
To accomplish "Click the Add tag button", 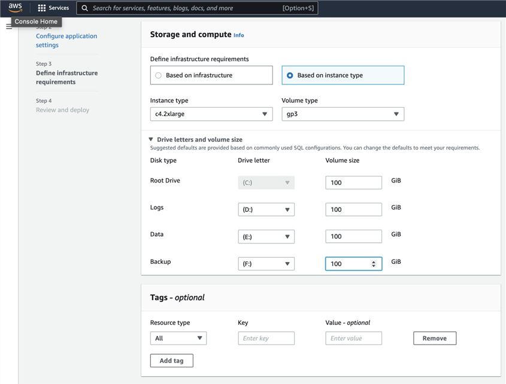I will click(171, 361).
